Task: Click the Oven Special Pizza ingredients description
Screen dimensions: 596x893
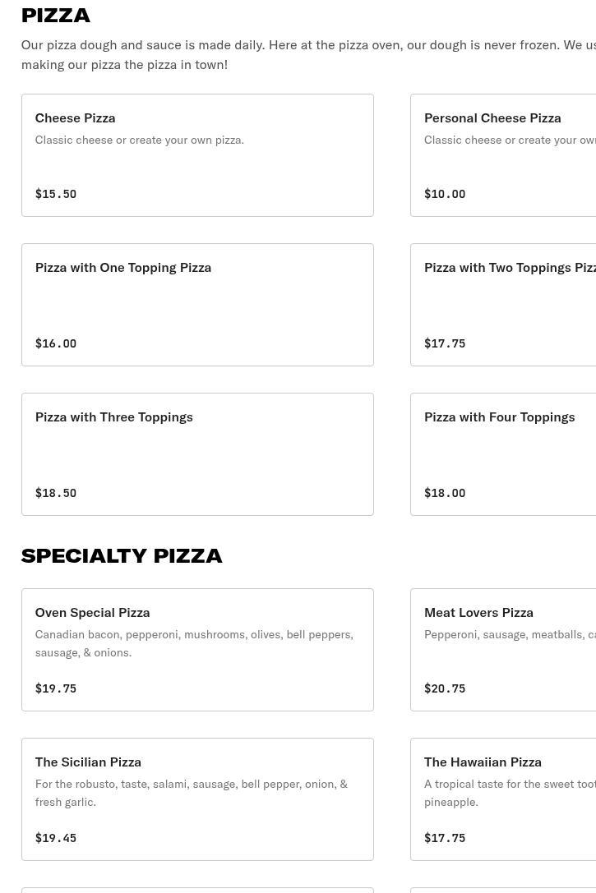Action: pyautogui.click(x=193, y=643)
